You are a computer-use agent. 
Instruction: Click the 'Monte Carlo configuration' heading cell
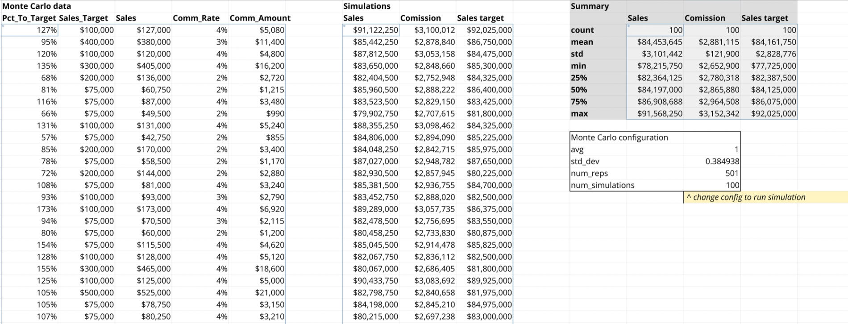coord(619,137)
